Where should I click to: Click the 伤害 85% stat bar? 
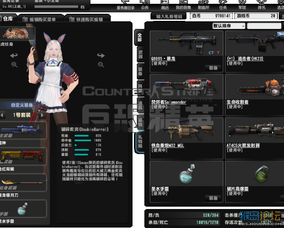coord(81,136)
